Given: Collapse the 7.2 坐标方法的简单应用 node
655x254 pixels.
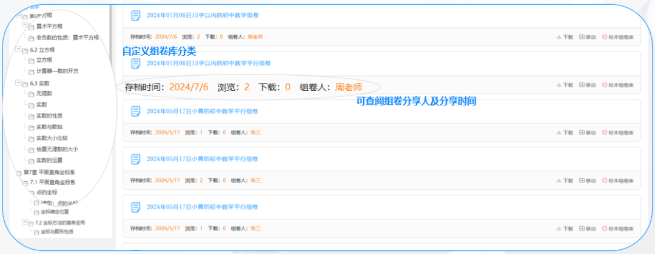Looking at the screenshot, I should (x=24, y=222).
